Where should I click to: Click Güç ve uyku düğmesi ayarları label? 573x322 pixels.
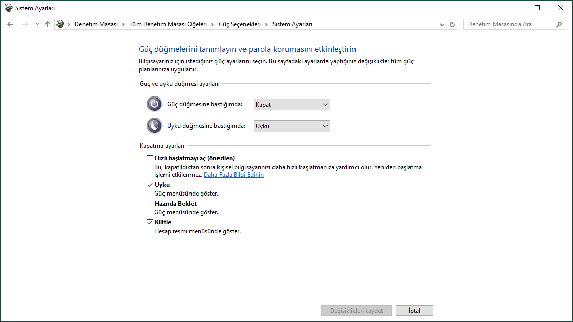179,84
